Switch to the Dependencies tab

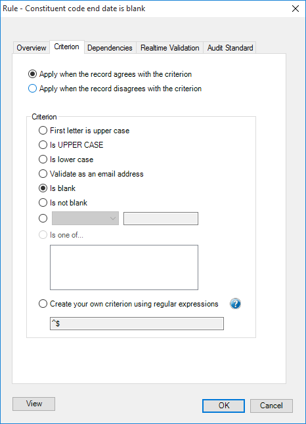click(110, 48)
